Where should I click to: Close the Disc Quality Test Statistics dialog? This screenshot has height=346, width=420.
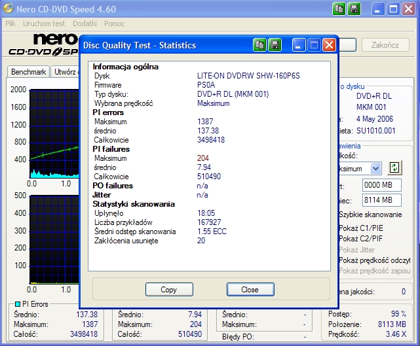[x=329, y=45]
